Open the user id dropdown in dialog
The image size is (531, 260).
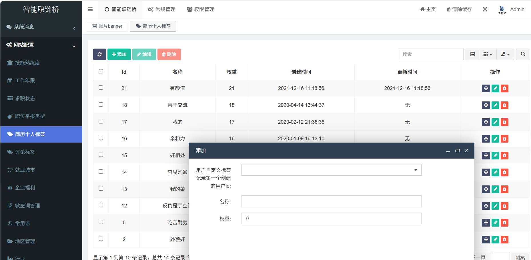point(331,170)
